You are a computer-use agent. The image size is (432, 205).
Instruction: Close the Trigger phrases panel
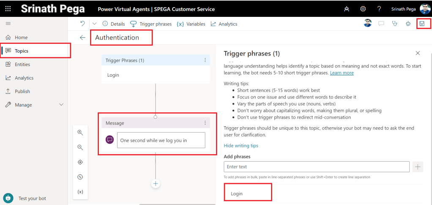point(418,53)
